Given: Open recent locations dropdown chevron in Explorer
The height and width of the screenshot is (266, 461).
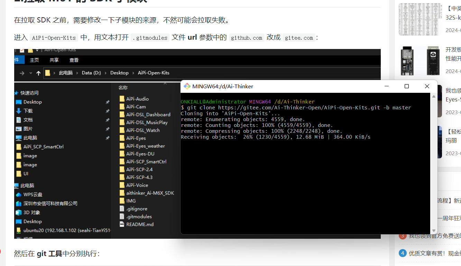Looking at the screenshot, I should pyautogui.click(x=30, y=73).
